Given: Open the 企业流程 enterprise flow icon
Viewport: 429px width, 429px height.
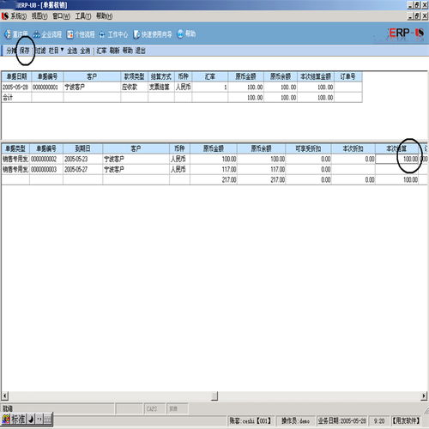Looking at the screenshot, I should (x=37, y=34).
